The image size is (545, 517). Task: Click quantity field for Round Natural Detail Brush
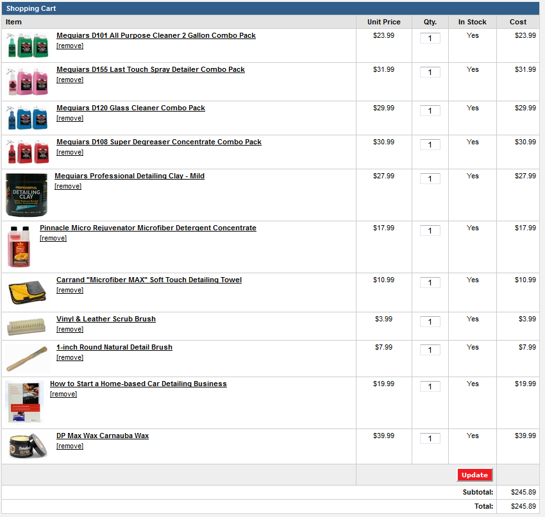(430, 350)
